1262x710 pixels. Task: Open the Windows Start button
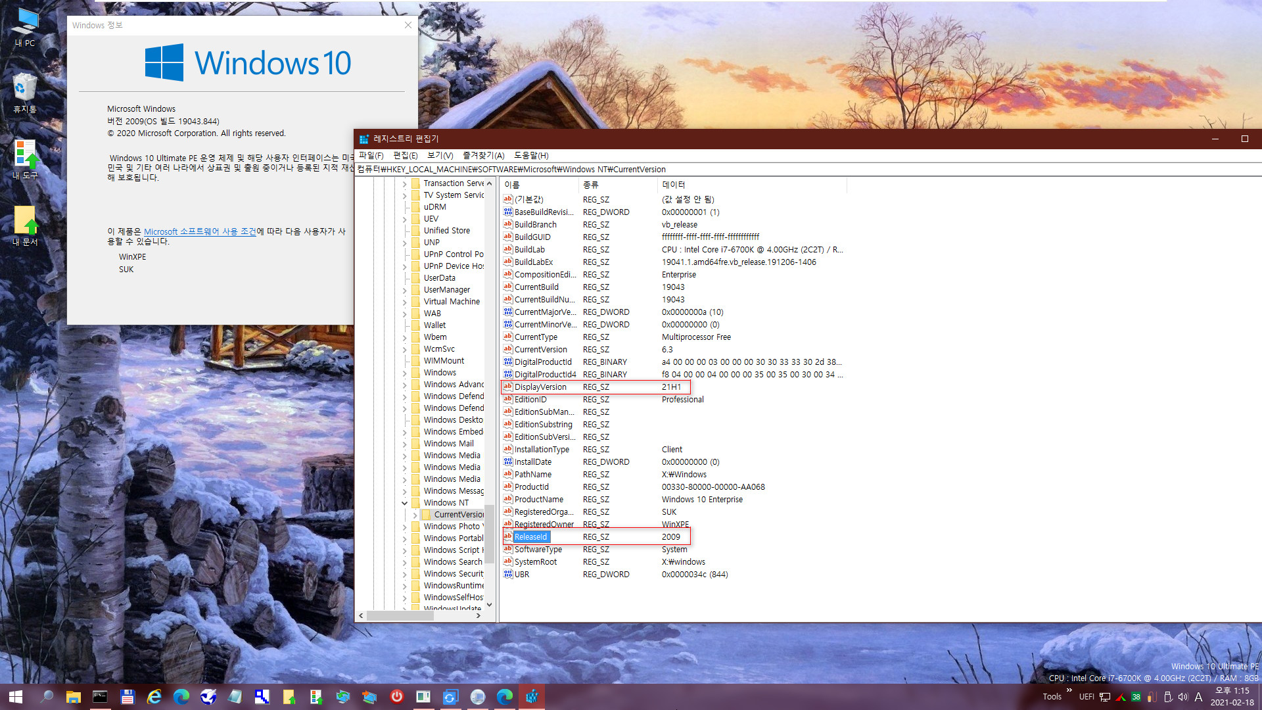[x=16, y=697]
